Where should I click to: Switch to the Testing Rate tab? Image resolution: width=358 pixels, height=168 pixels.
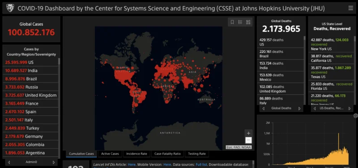coord(197,154)
